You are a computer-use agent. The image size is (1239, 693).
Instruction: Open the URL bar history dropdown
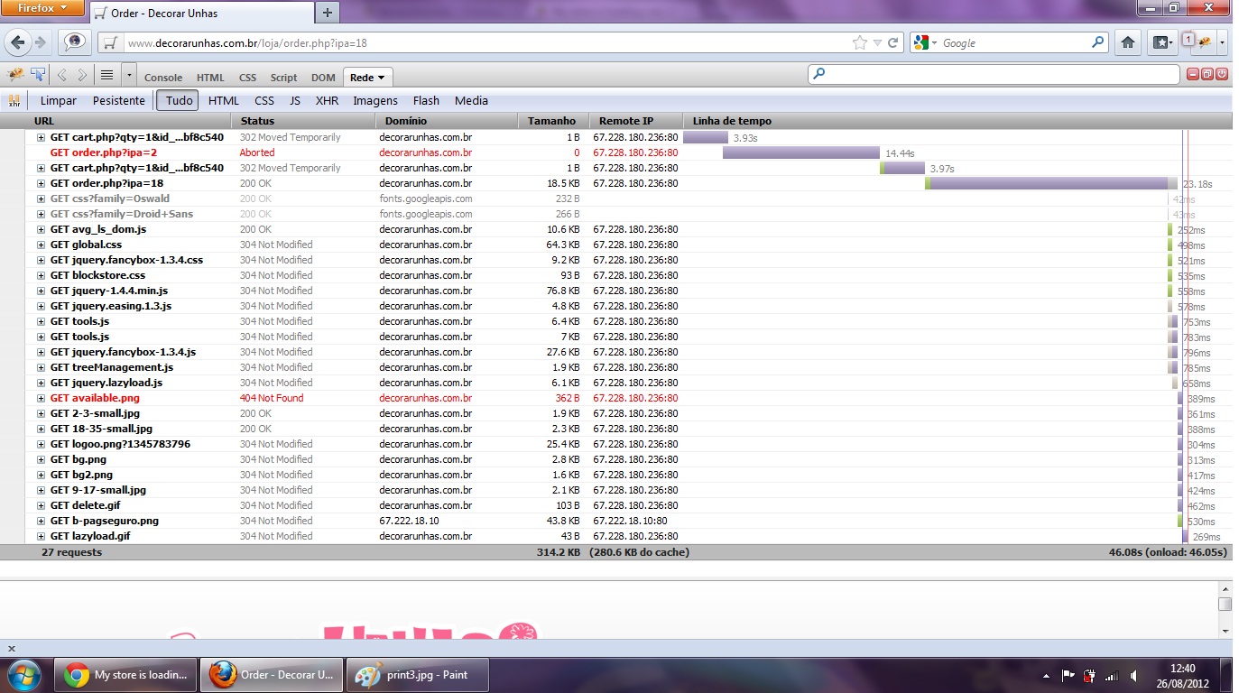(x=877, y=42)
